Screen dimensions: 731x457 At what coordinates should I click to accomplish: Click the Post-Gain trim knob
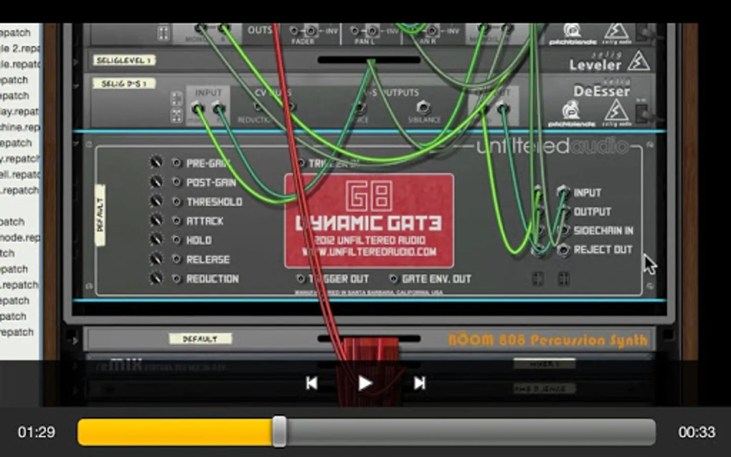point(156,182)
